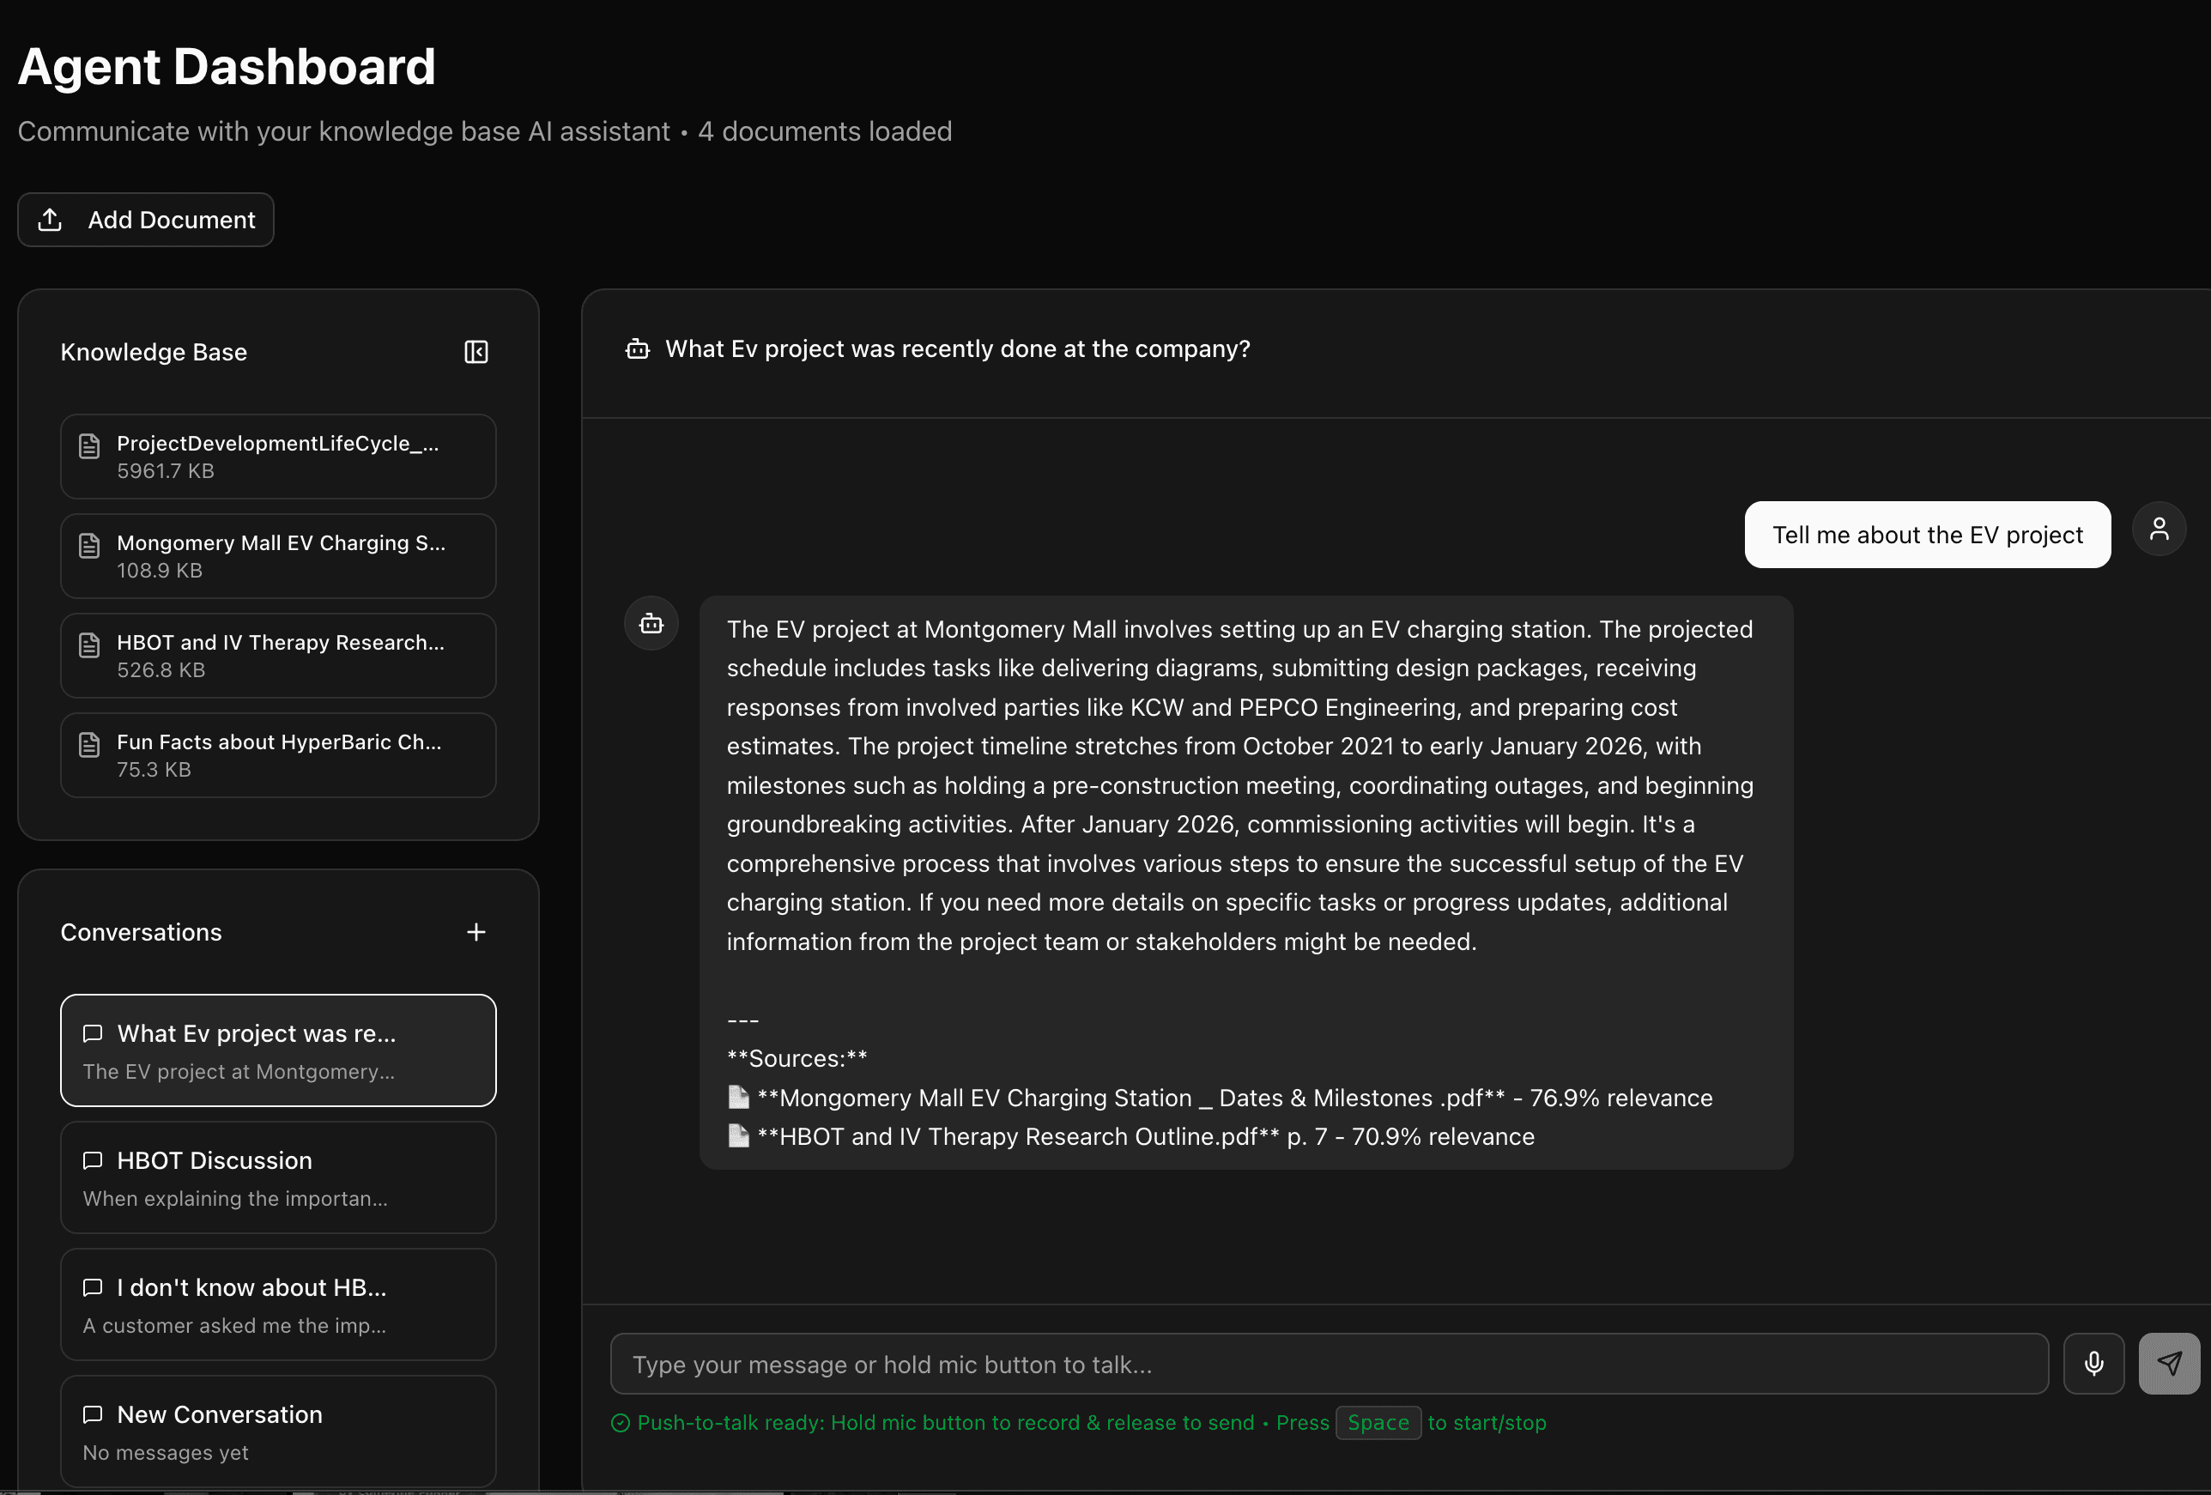Click the Space key hint badge
2211x1495 pixels.
(x=1378, y=1423)
